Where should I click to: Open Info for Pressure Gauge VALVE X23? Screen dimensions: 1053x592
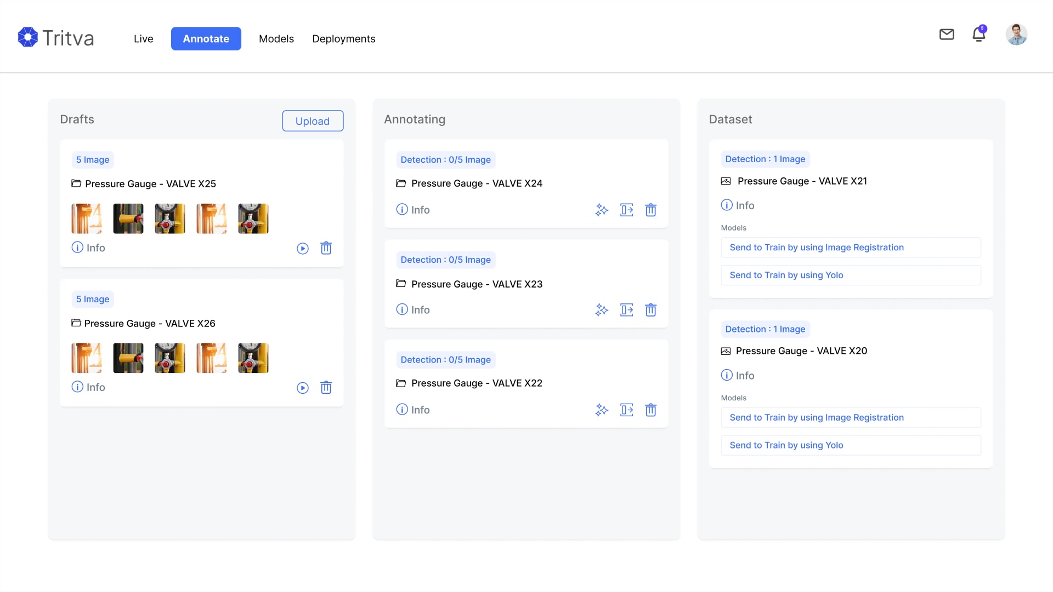point(413,310)
